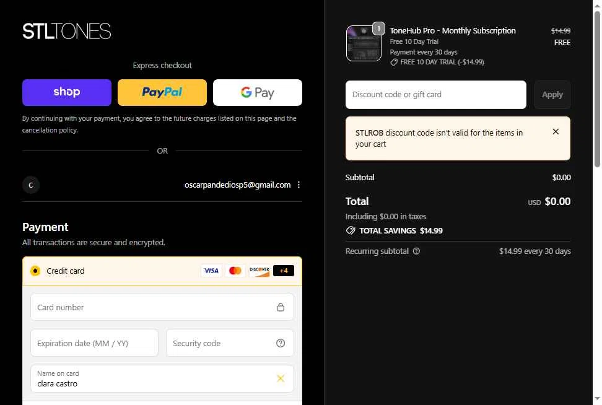Click the Discover card logo
The width and height of the screenshot is (602, 405).
click(259, 271)
